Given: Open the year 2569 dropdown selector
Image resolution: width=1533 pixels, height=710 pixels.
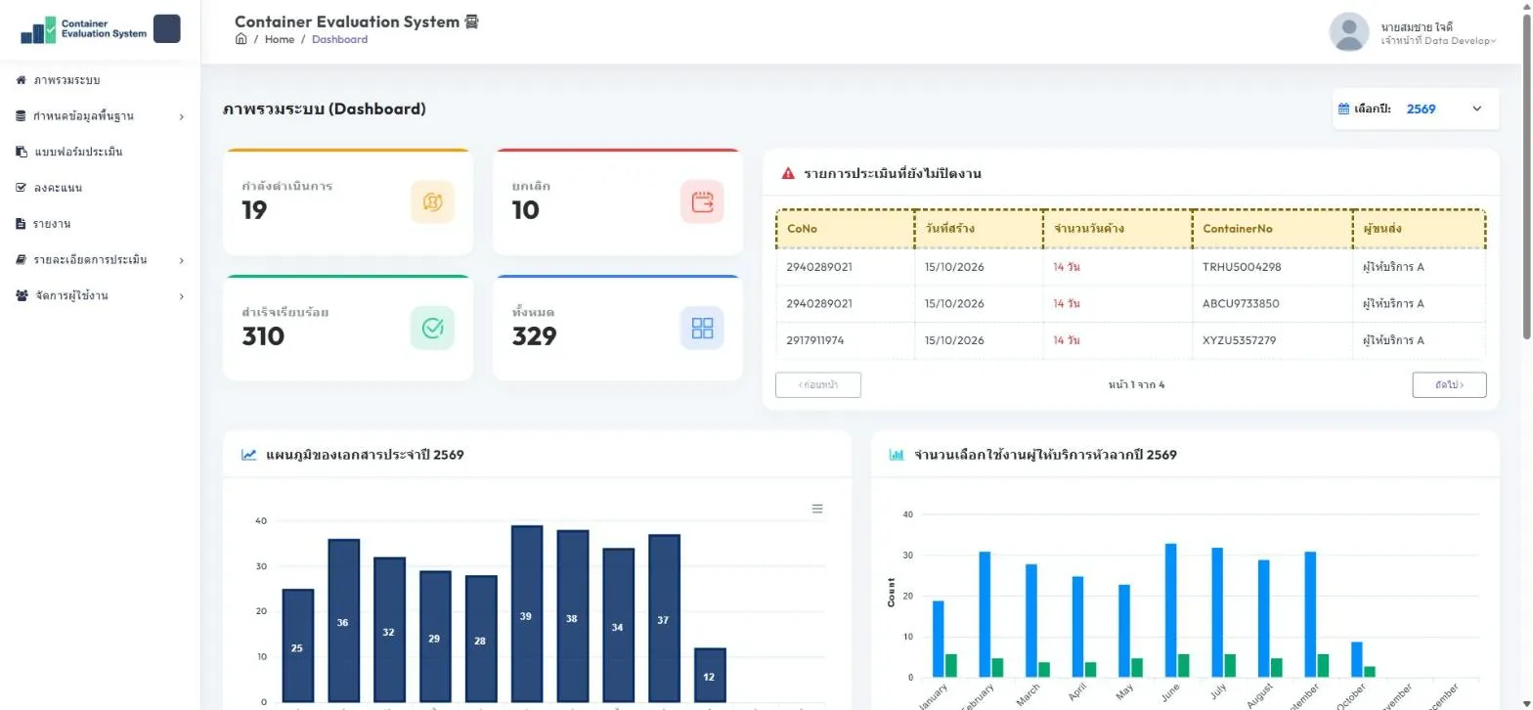Looking at the screenshot, I should click(1415, 109).
